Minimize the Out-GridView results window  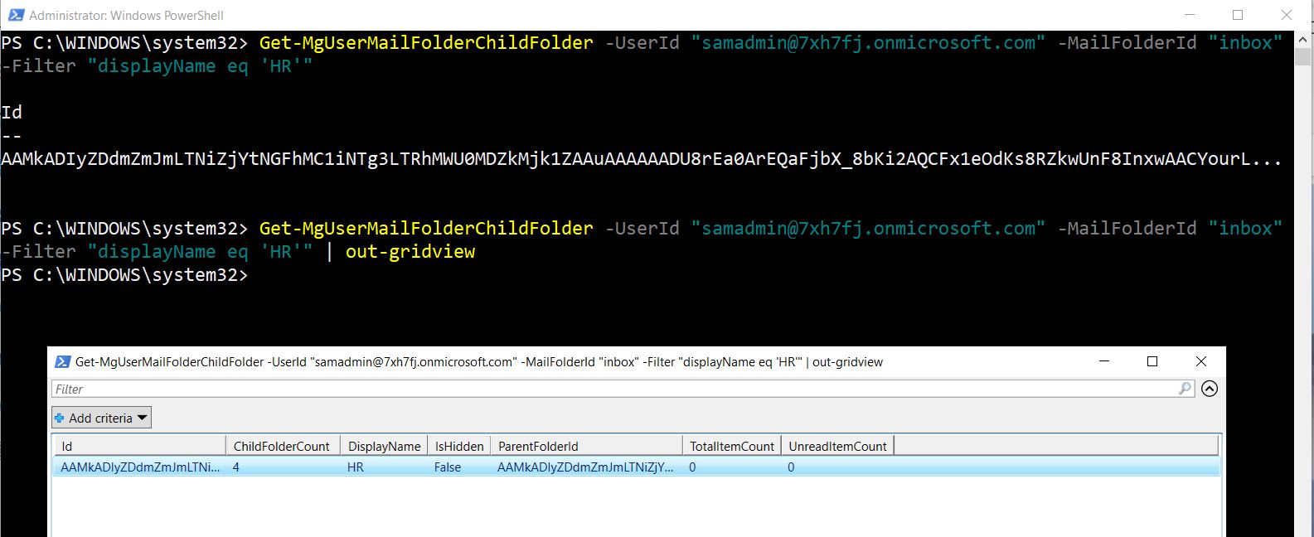1103,361
